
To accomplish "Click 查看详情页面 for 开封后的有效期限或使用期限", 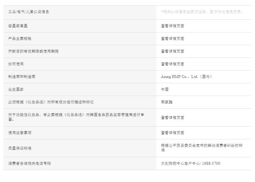I will click(x=173, y=51).
